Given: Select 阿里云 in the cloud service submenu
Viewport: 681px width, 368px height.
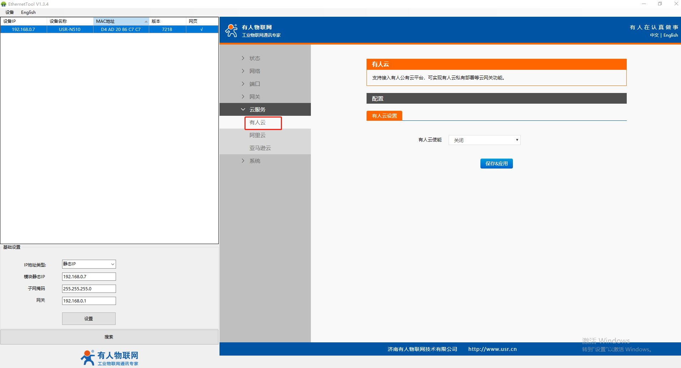Looking at the screenshot, I should (257, 135).
